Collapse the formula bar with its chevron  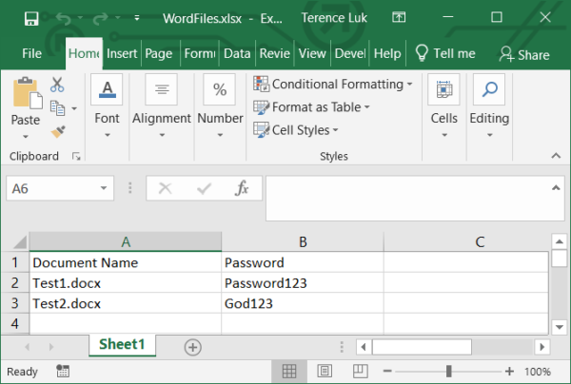[x=556, y=188]
